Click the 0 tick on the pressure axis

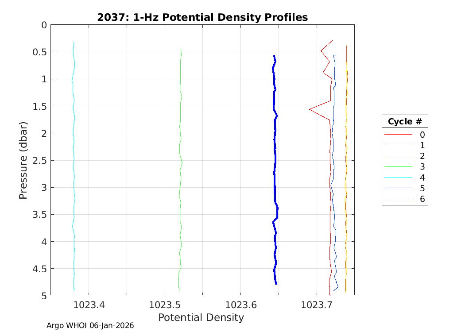point(44,25)
